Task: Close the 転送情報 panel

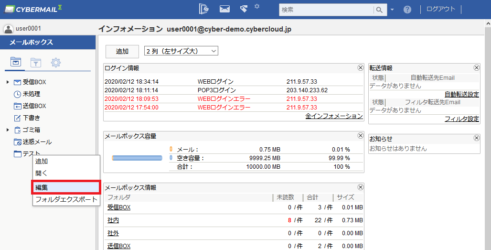Action: [477, 68]
